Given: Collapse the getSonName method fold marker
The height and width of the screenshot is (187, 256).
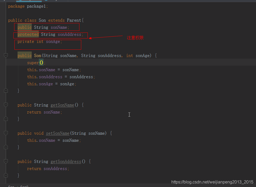Looking at the screenshot, I should pos(6,105).
